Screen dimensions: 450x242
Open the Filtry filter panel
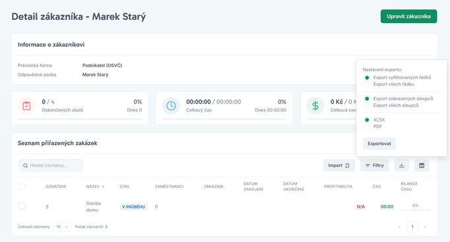[x=375, y=166]
